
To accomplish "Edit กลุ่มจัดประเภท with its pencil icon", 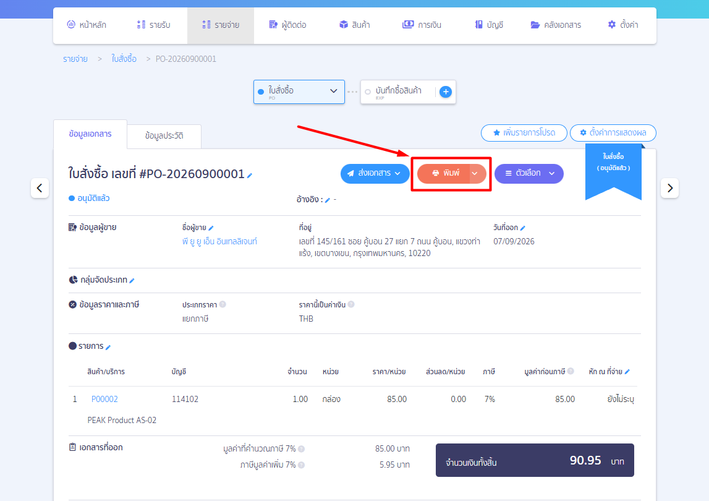I will point(132,281).
